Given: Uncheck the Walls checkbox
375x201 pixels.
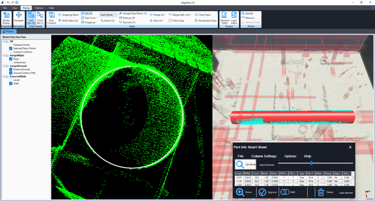Looking at the screenshot, I should click(11, 83).
